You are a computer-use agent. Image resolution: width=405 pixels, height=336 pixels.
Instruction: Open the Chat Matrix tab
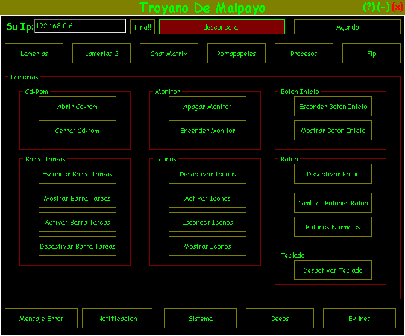(x=169, y=54)
